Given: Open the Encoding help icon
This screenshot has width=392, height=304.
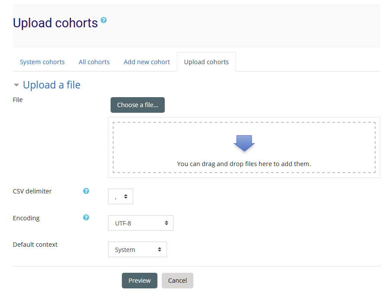Looking at the screenshot, I should pos(86,218).
